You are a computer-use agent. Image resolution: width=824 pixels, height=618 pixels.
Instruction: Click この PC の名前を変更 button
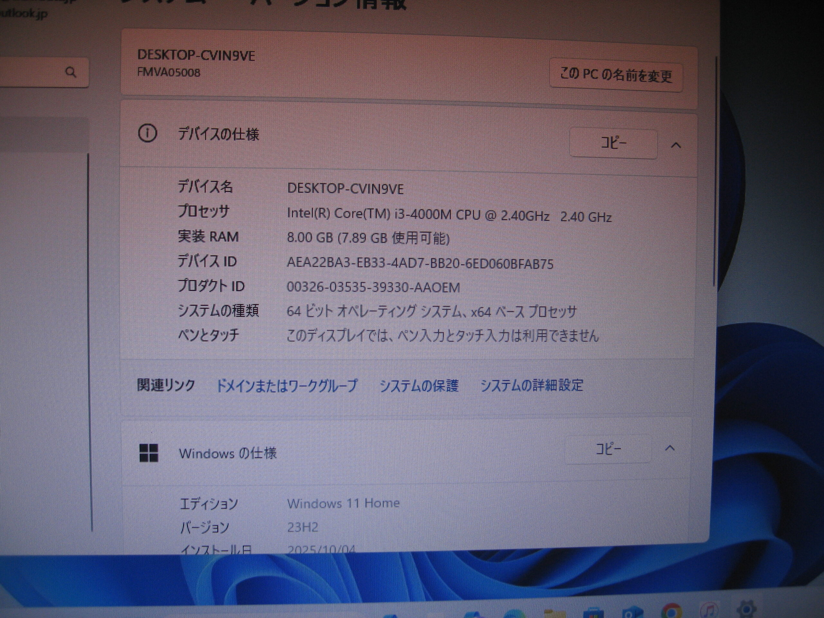coord(616,76)
